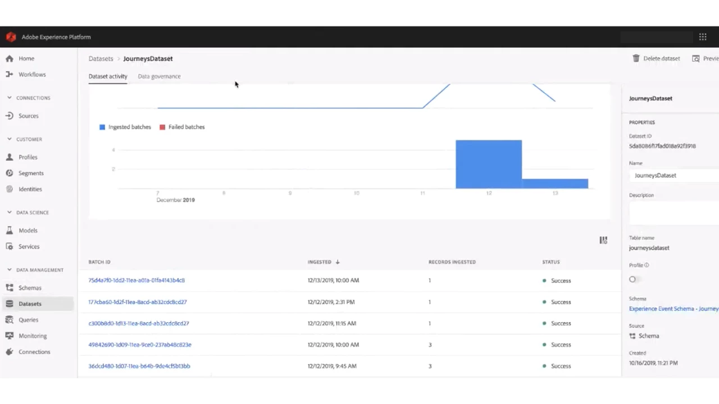Click the red Failed batches legend swatch
The image size is (719, 404).
pos(162,127)
